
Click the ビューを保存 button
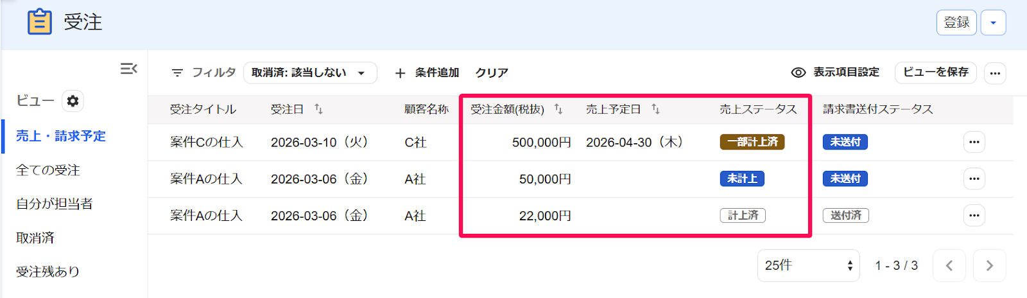coord(936,73)
